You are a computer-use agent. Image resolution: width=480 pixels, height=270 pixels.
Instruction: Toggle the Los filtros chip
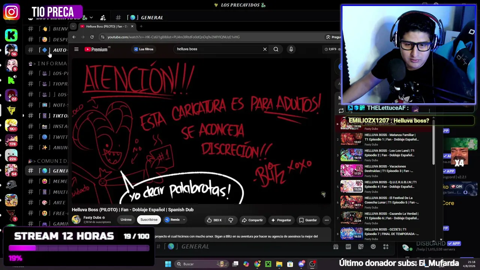click(x=144, y=49)
